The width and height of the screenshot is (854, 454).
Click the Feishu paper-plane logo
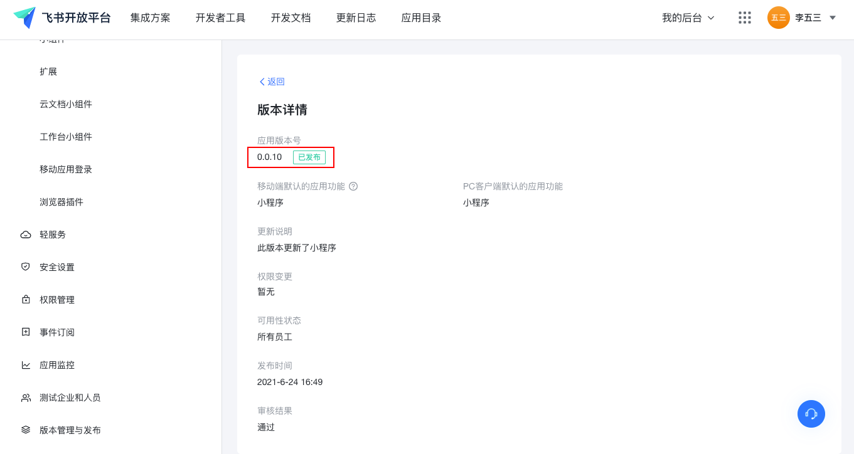(x=25, y=18)
